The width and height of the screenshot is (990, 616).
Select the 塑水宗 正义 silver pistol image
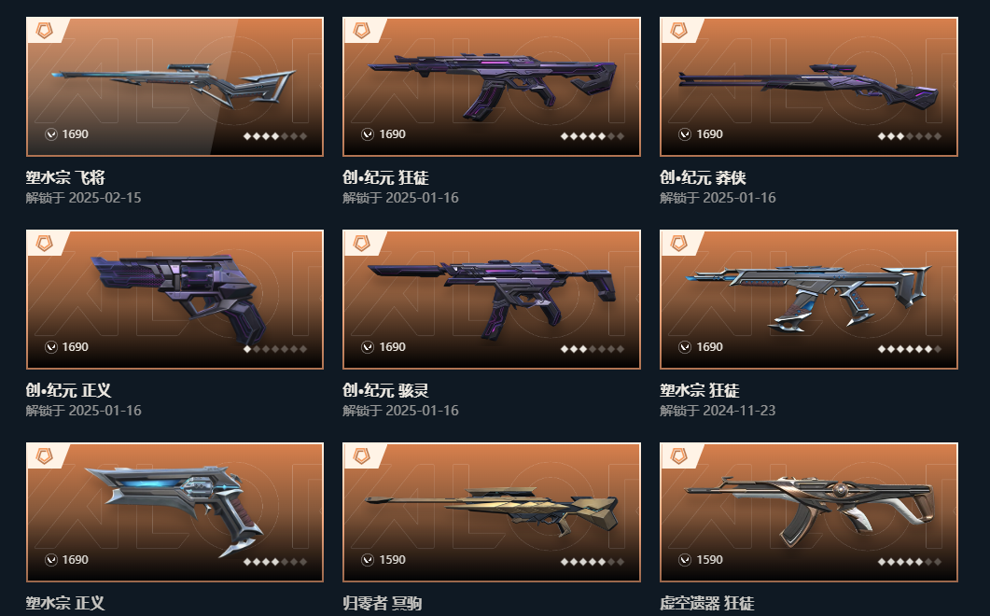tap(174, 509)
